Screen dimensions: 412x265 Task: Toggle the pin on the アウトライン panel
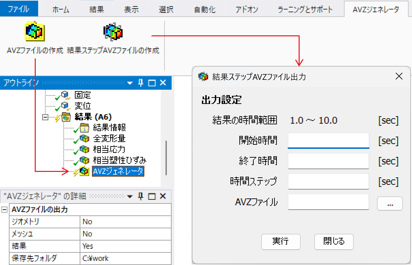click(141, 83)
